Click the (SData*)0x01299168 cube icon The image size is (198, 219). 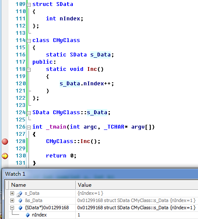(20, 208)
